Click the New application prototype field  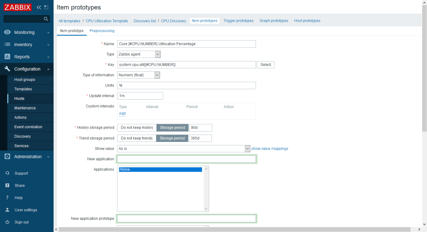click(x=187, y=218)
